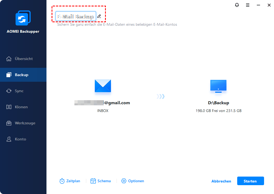The image size is (274, 194).
Task: Click the pencil edit icon beside the task name
Action: tap(99, 16)
